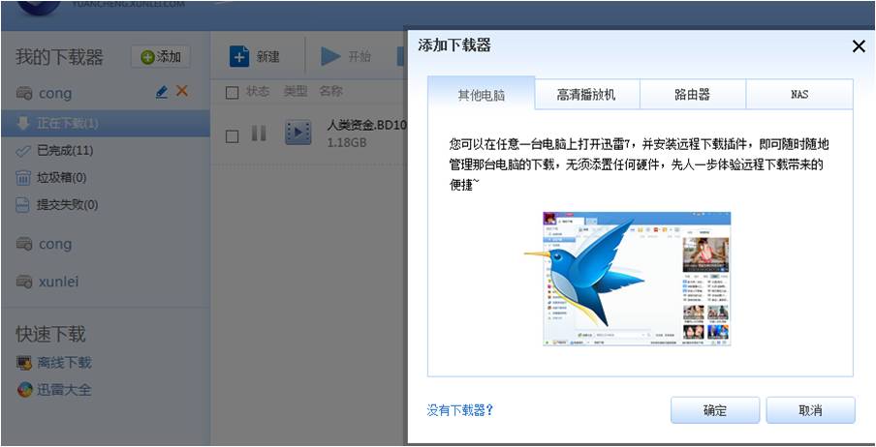Expand the second cong downloader

[x=54, y=245]
